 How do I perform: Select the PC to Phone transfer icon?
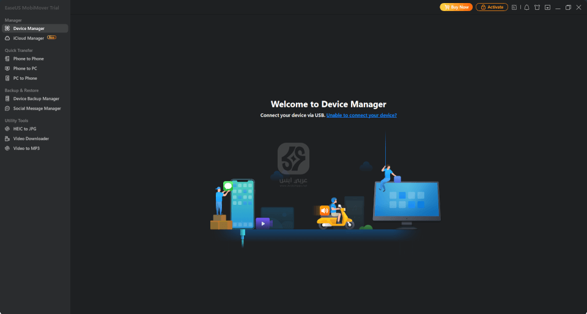click(x=7, y=78)
